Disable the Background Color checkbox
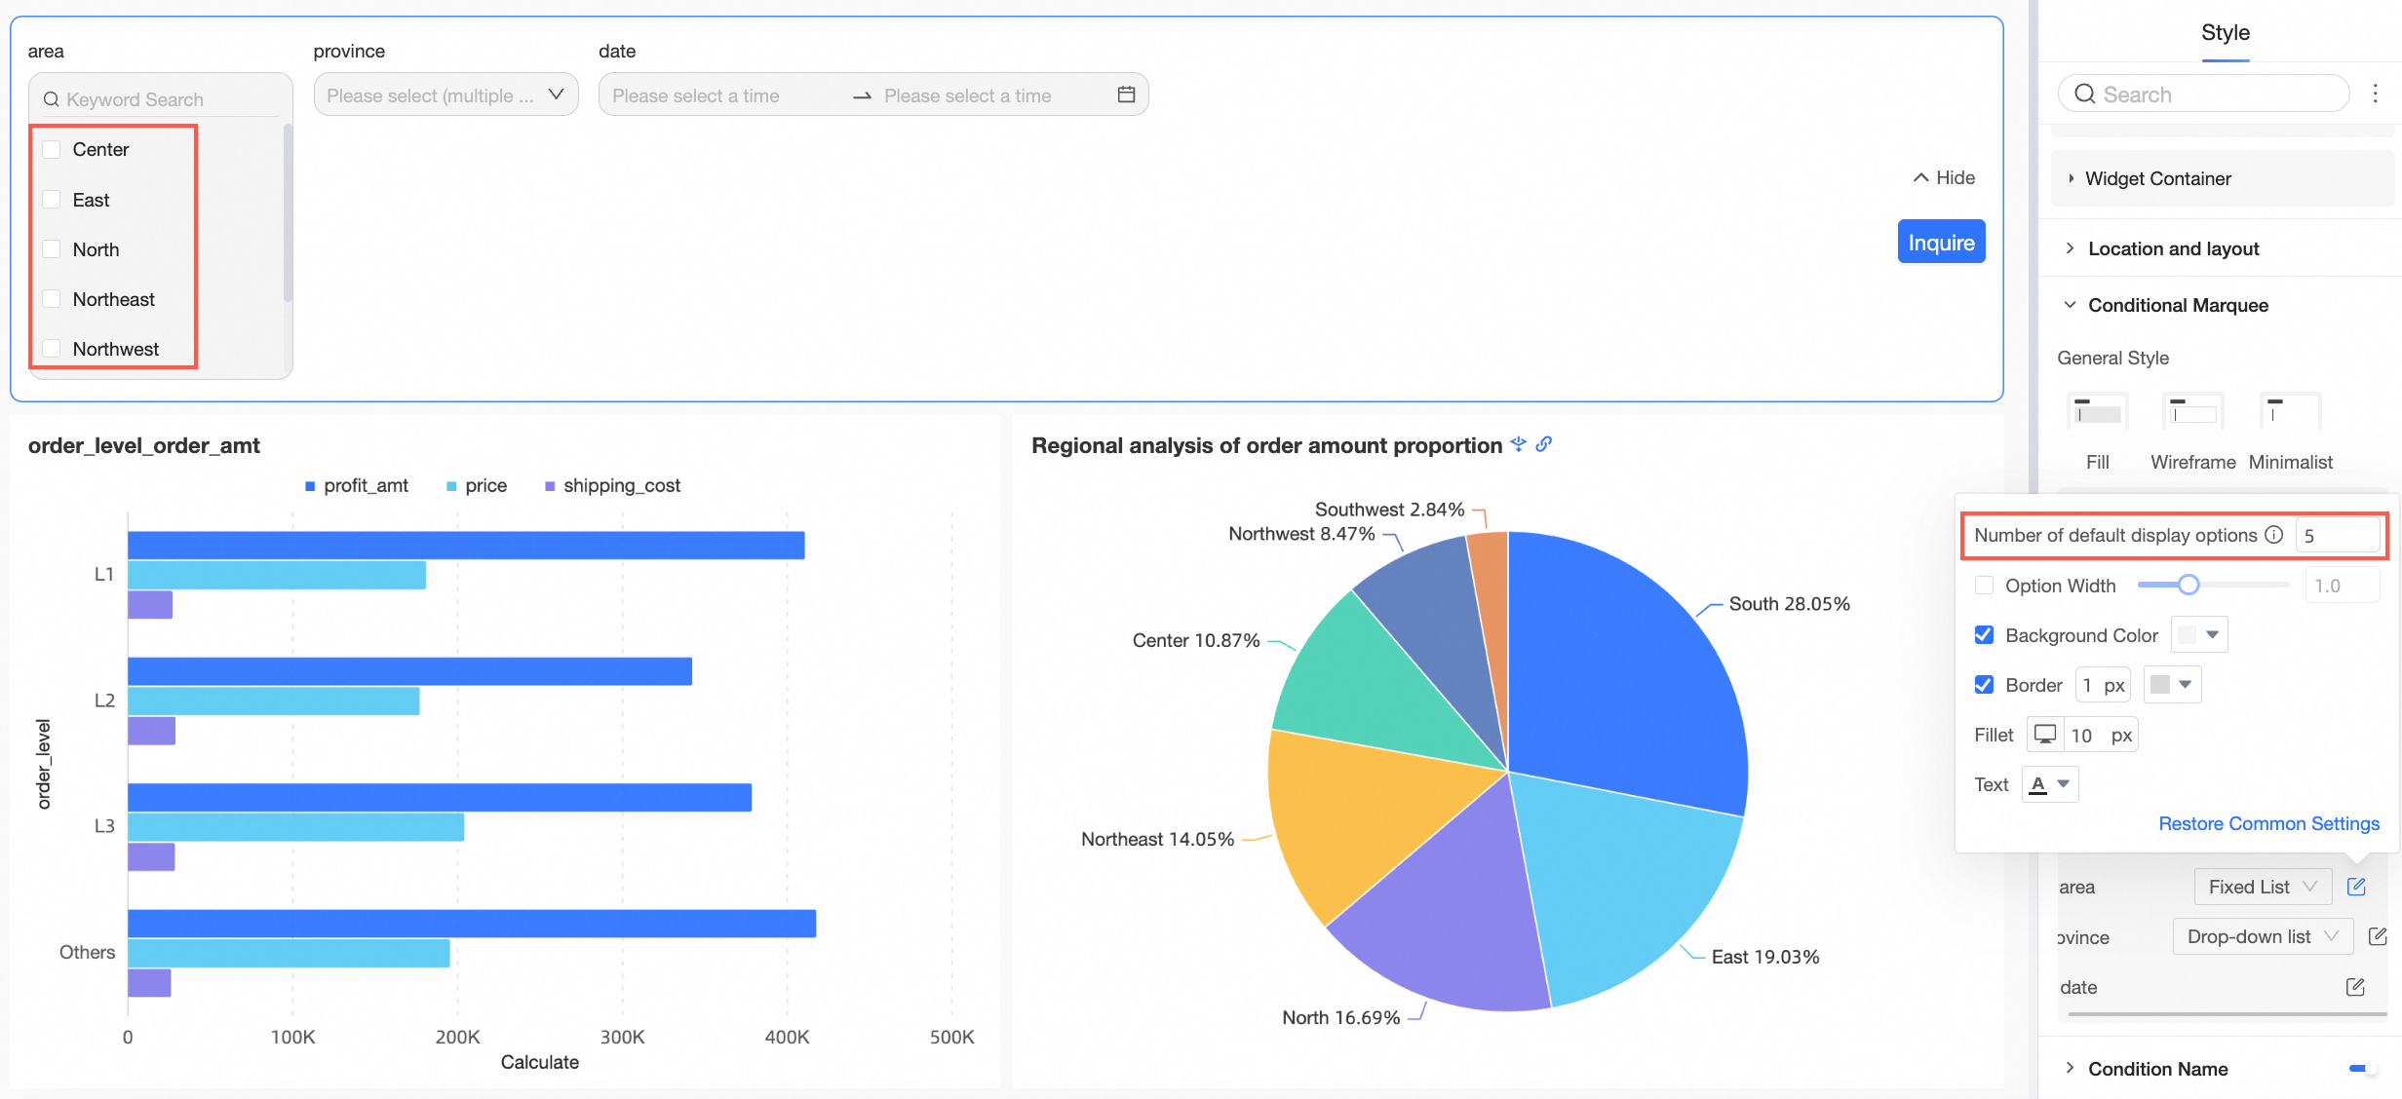Viewport: 2402px width, 1099px height. (1984, 635)
